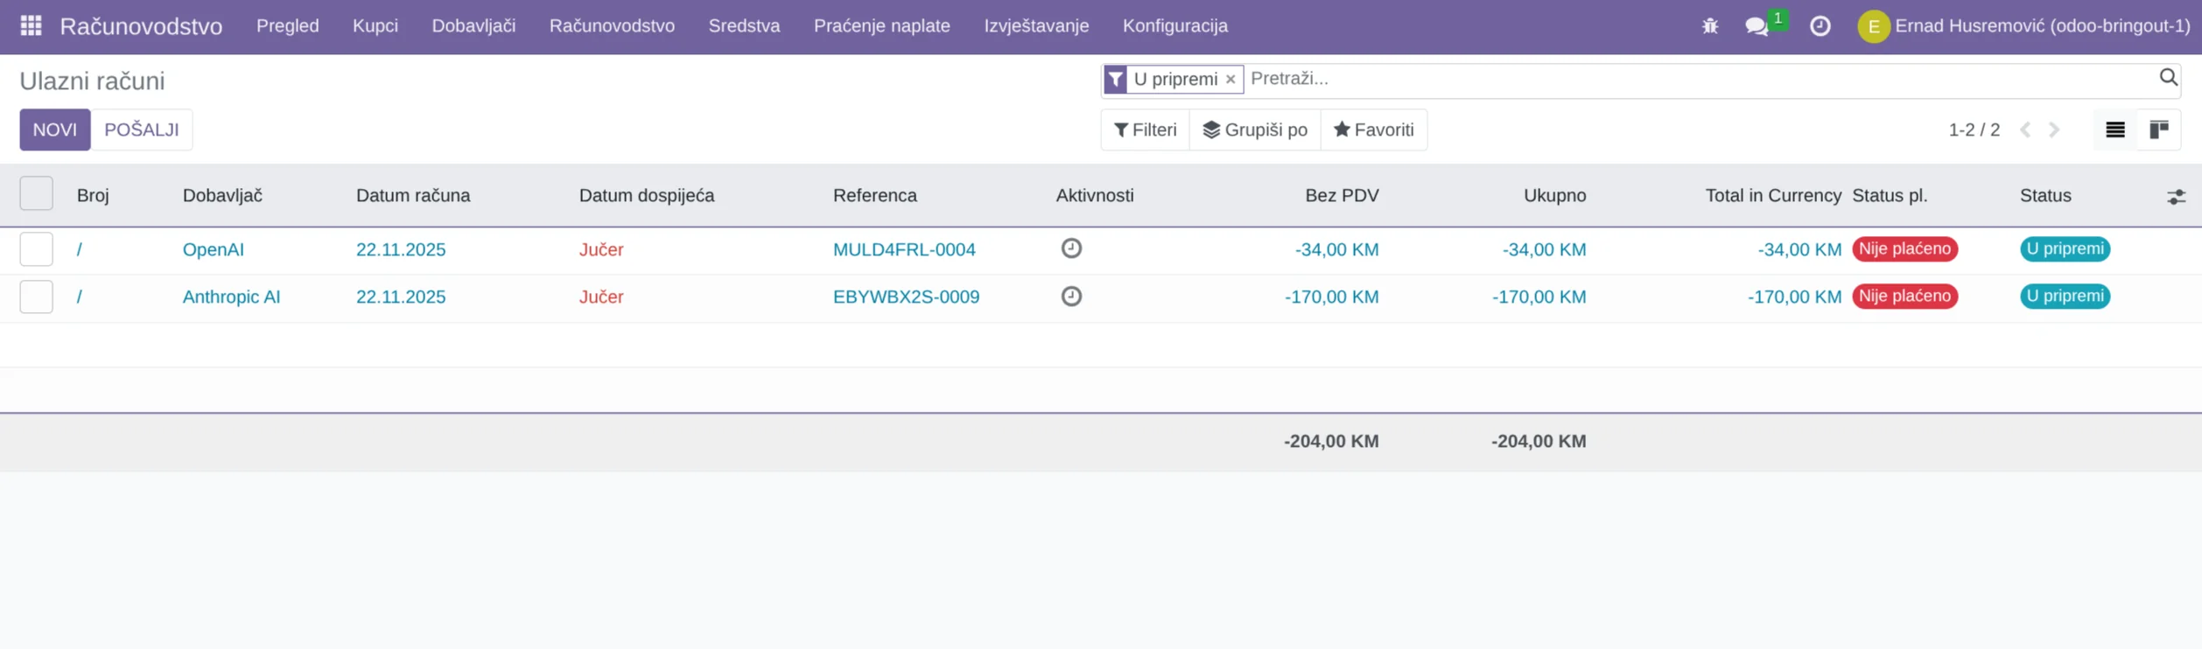Open optional columns settings icon
Screen dimensions: 2202x649
2176,197
